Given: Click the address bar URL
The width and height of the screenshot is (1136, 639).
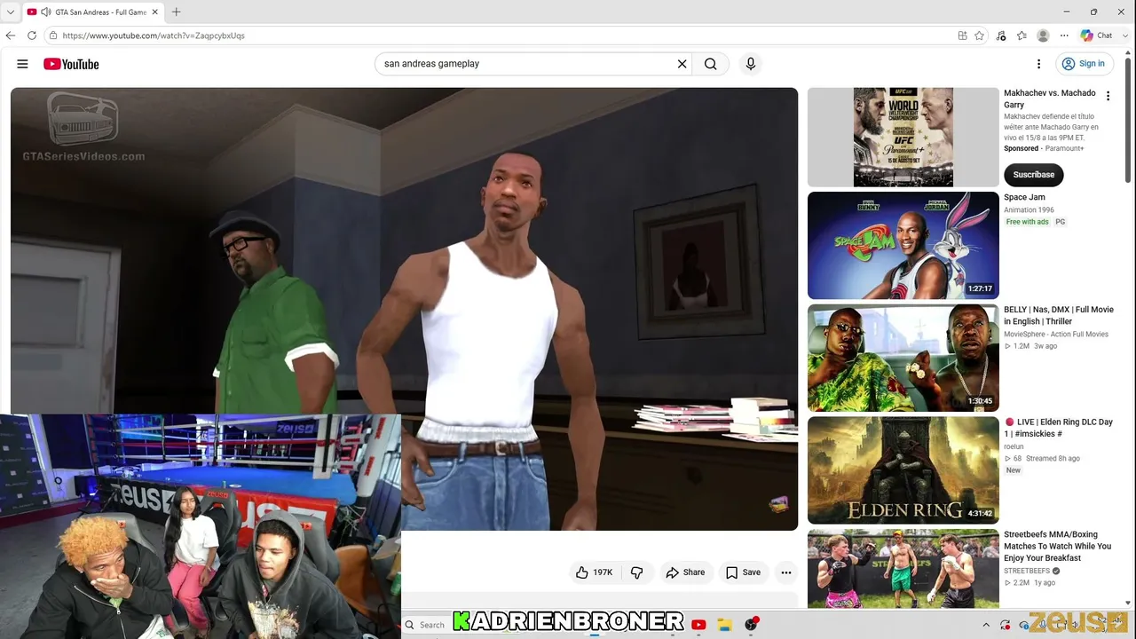Looking at the screenshot, I should [x=154, y=35].
